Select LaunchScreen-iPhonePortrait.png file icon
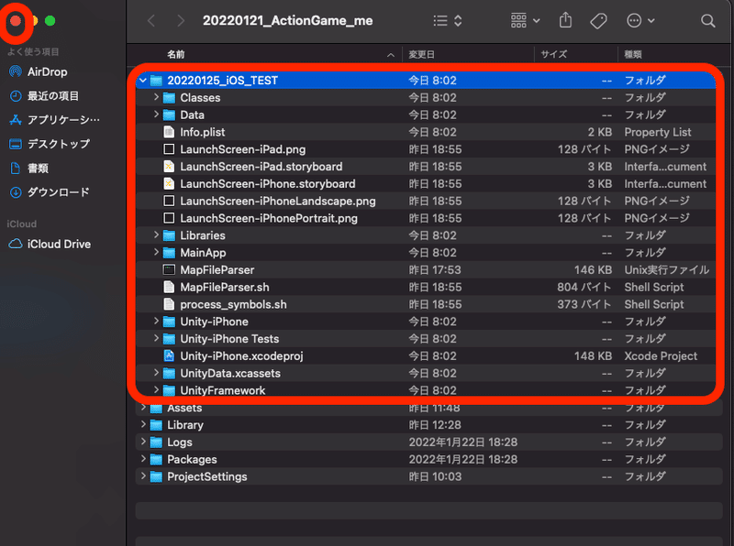Screen dimensions: 734x546 (169, 218)
